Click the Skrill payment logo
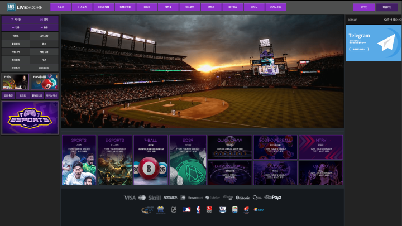 pyautogui.click(x=155, y=198)
